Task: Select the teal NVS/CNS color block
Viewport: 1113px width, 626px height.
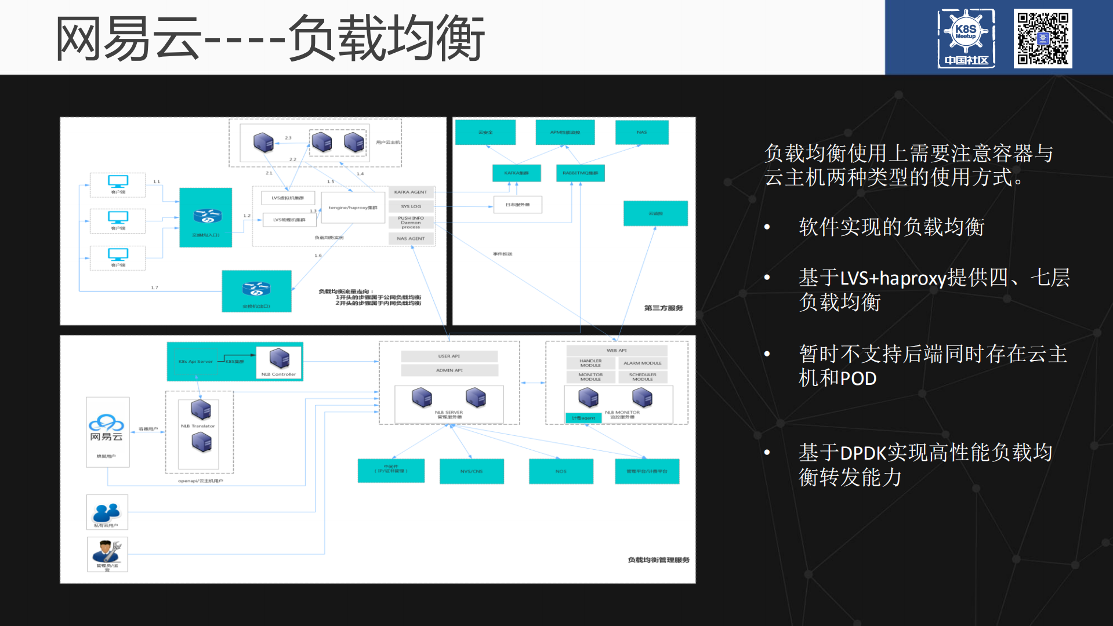Action: coord(472,471)
